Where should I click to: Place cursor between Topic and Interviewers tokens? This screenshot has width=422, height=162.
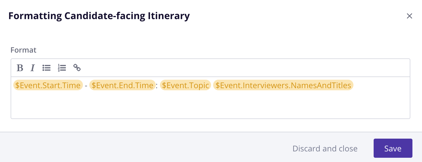coord(212,86)
